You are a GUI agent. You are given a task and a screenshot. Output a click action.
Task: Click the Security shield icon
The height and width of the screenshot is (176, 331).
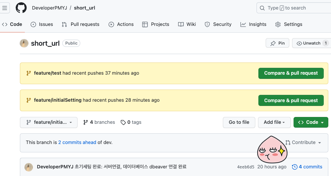[207, 24]
